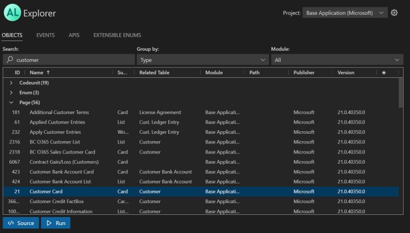Open the Group by dropdown
410x233 pixels.
(x=202, y=60)
